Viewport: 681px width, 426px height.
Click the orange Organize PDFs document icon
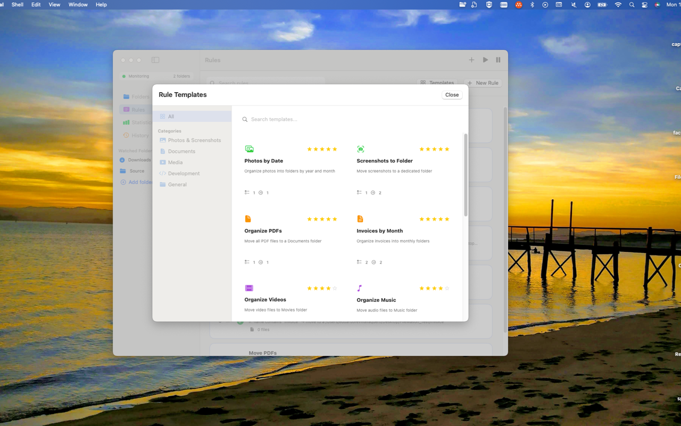coord(248,218)
